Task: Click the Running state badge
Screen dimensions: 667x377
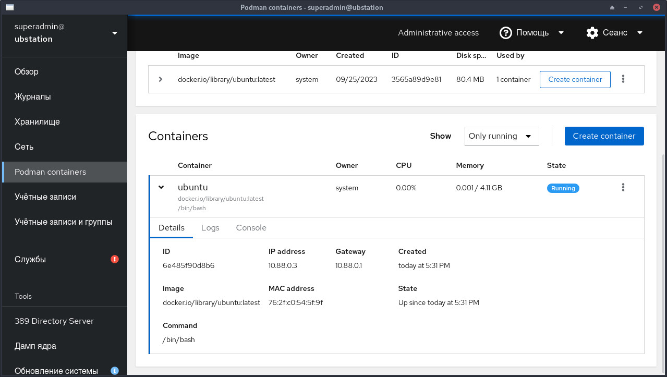Action: click(563, 188)
